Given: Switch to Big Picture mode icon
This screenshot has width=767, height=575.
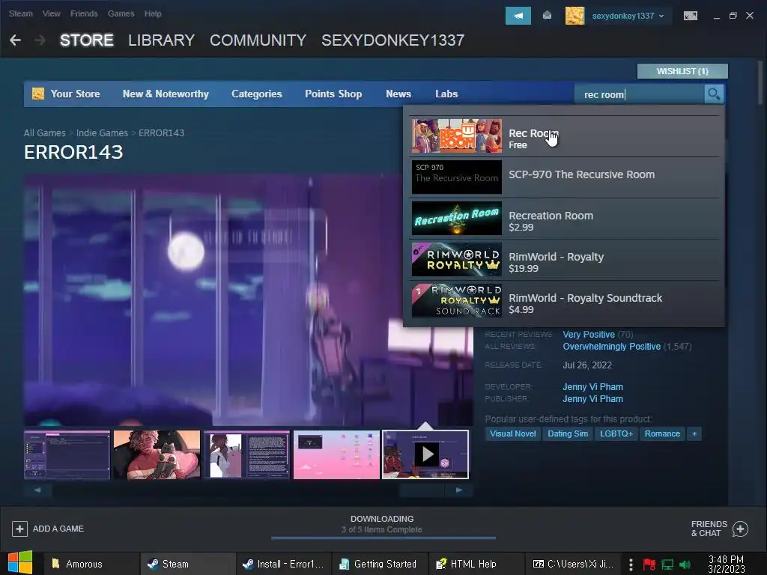Looking at the screenshot, I should click(x=690, y=16).
